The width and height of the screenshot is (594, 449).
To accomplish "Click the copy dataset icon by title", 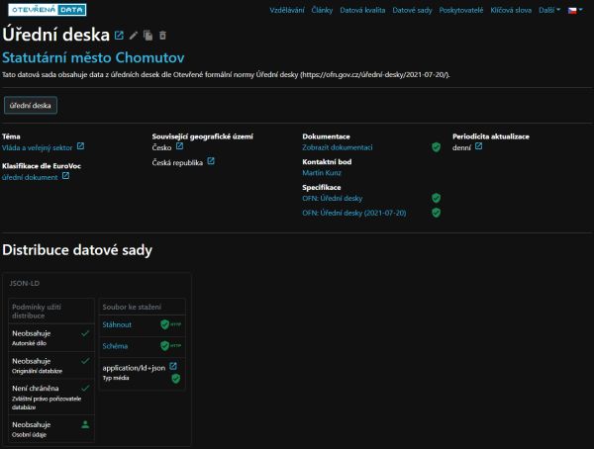I will click(148, 36).
